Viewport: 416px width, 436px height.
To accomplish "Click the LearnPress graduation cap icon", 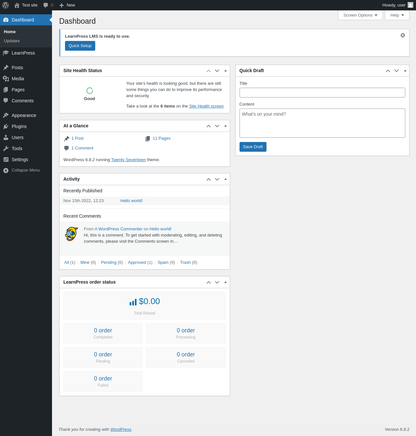I will click(6, 53).
